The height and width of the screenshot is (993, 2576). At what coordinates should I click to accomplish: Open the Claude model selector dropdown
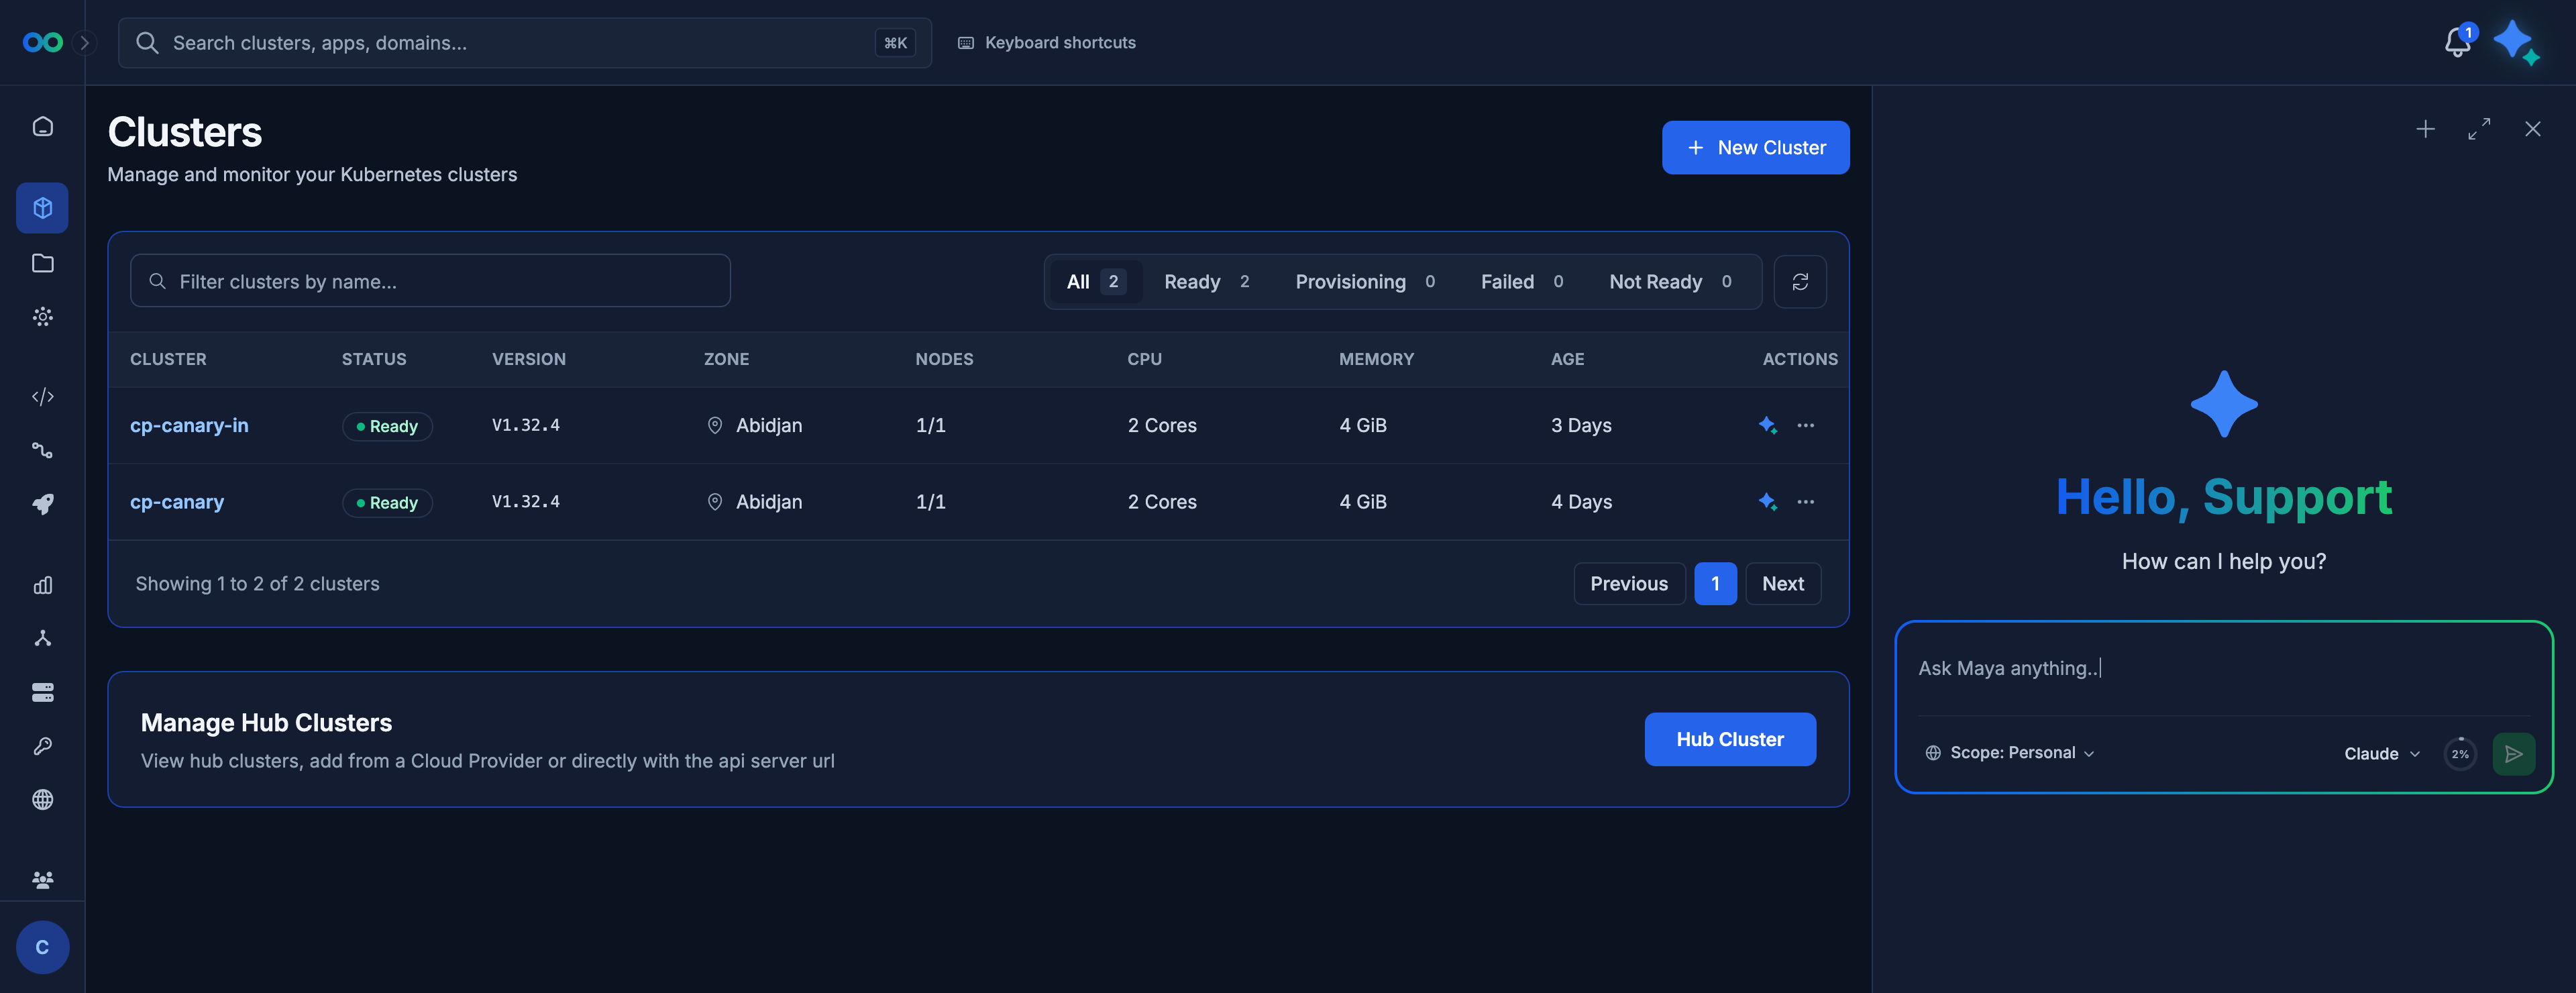2381,754
